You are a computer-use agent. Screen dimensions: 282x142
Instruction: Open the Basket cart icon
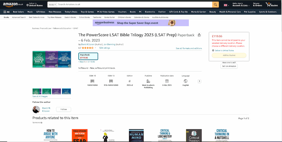pos(272,5)
